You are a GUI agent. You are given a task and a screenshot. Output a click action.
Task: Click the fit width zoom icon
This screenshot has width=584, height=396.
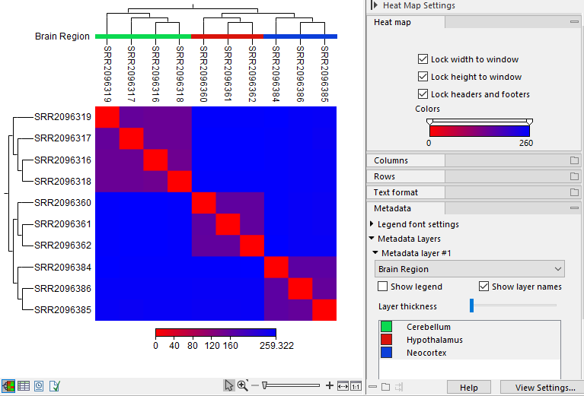click(x=343, y=385)
